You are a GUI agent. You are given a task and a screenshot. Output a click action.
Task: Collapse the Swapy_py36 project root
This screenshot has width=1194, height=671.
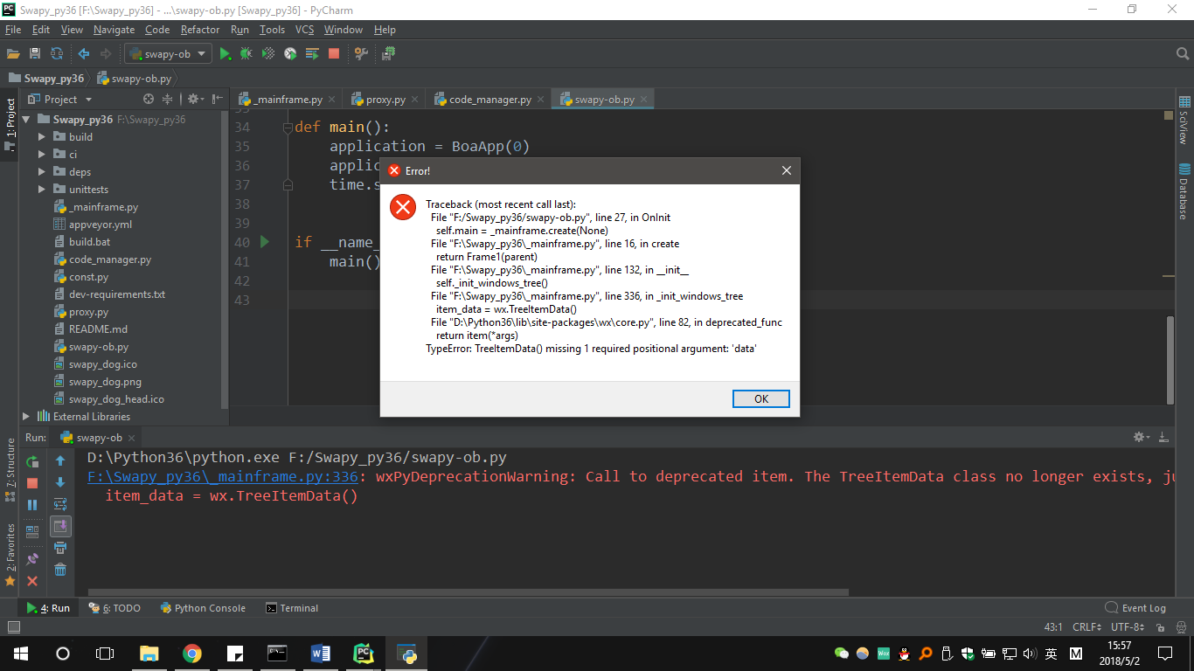[x=26, y=119]
